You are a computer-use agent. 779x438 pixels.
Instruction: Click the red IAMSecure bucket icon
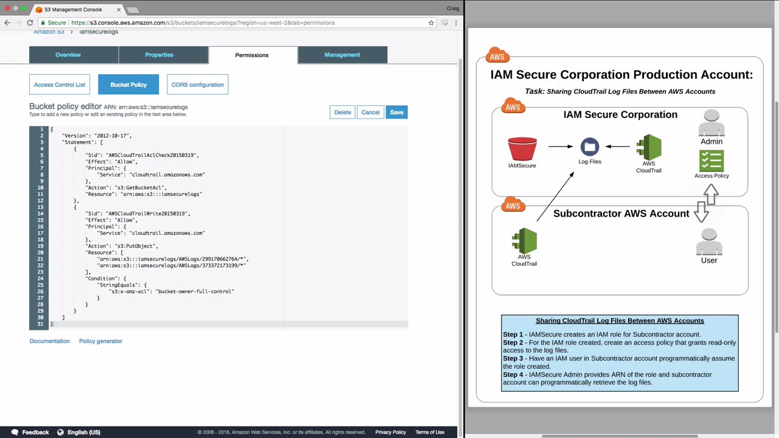click(x=522, y=149)
